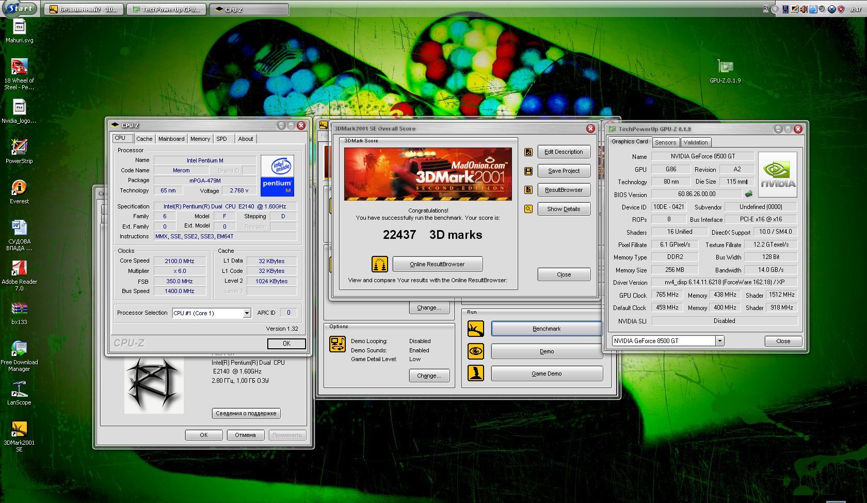
Task: Open the Start menu
Action: 21,9
